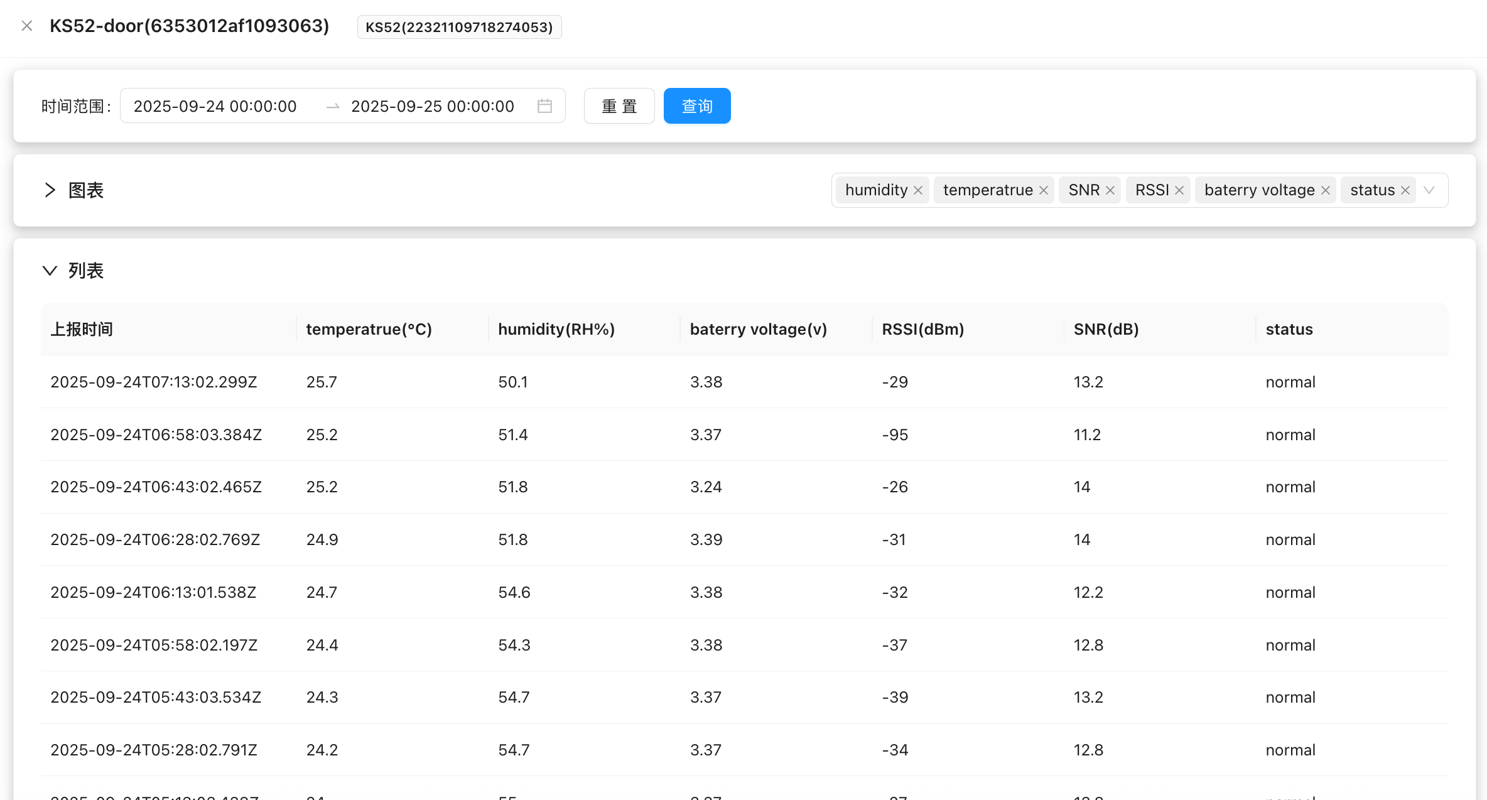Remove the baterry voltage tag
The height and width of the screenshot is (800, 1487).
[x=1326, y=190]
